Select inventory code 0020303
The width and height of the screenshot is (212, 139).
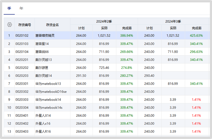[22, 100]
